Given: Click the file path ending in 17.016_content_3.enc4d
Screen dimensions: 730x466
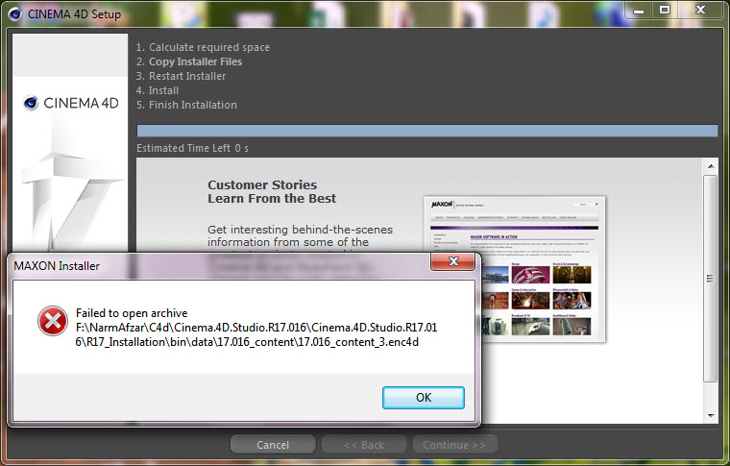Looking at the screenshot, I should (256, 334).
